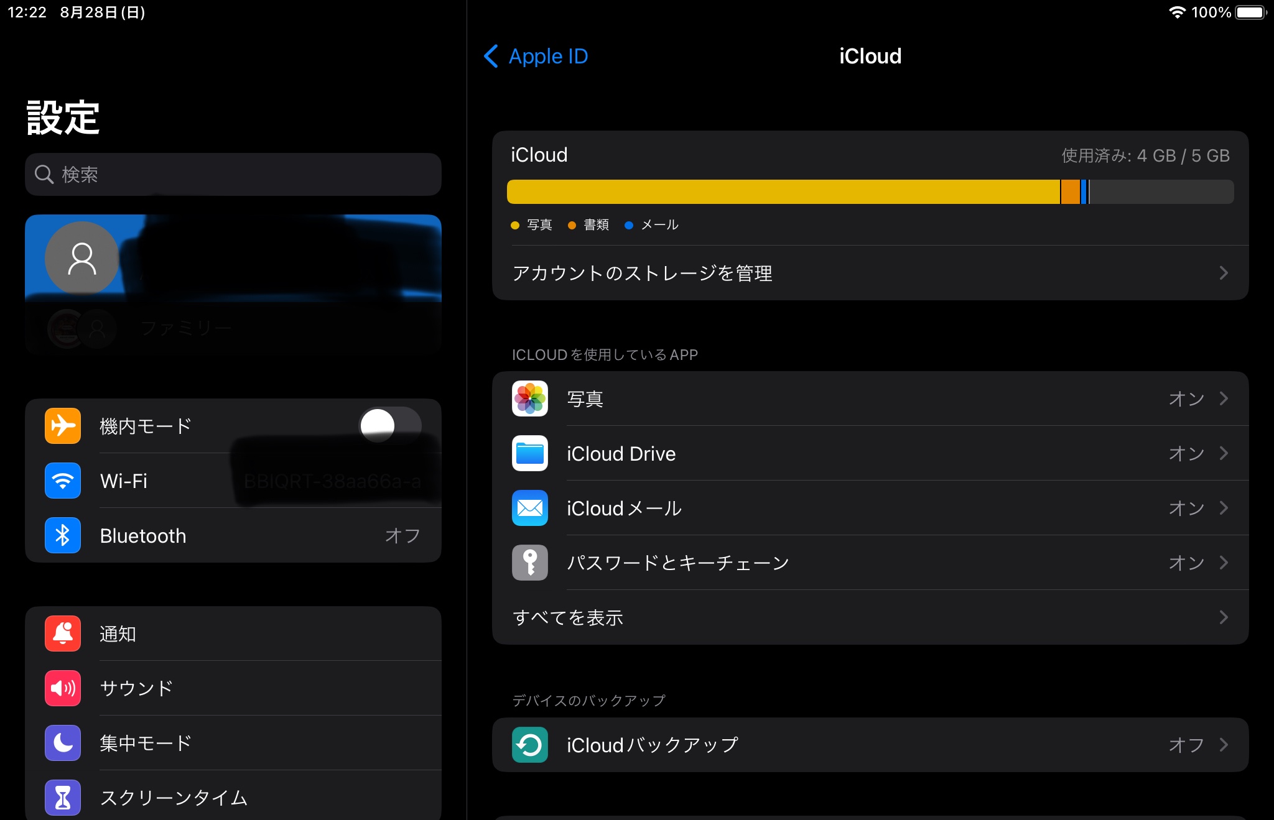Select 集中モード in settings sidebar
This screenshot has height=820, width=1274.
(x=146, y=743)
